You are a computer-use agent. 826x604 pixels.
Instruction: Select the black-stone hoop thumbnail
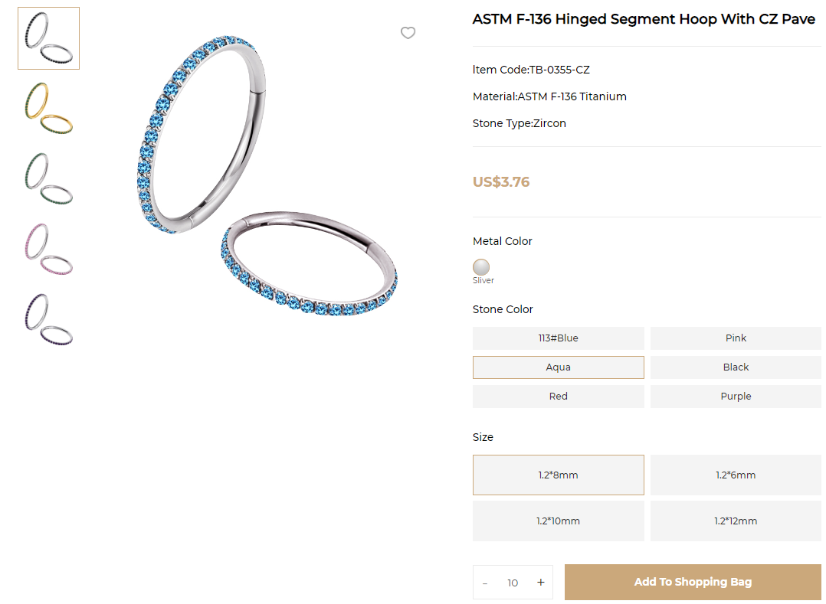click(x=48, y=38)
